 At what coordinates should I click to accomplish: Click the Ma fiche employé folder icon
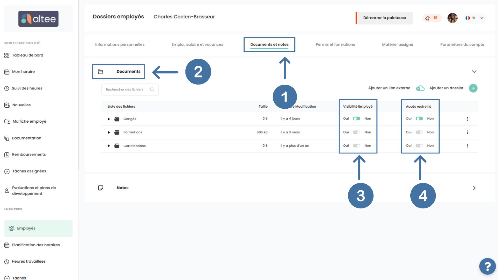7,121
